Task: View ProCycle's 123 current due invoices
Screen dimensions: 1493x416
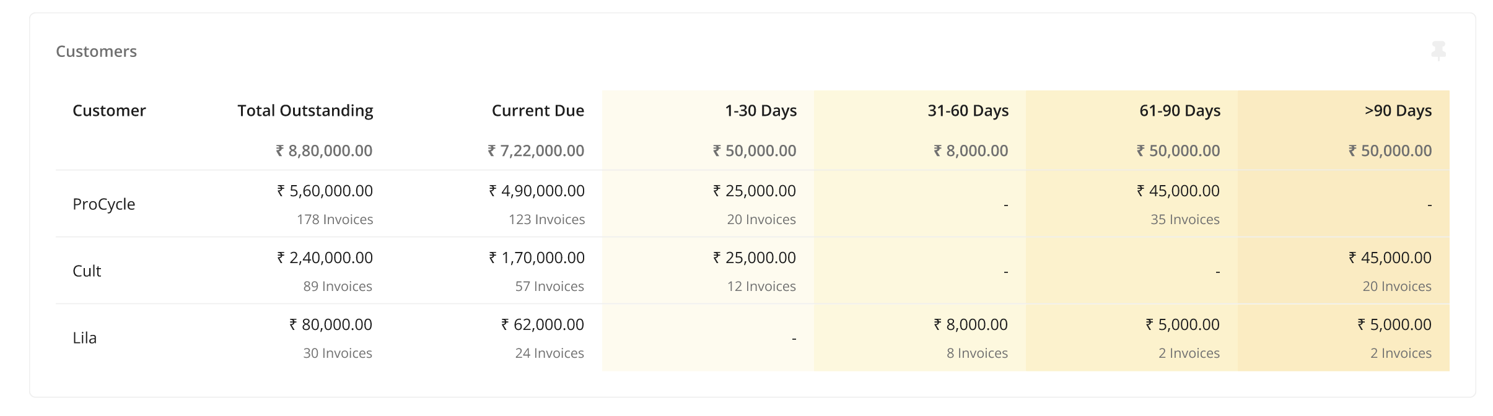Action: (x=546, y=220)
